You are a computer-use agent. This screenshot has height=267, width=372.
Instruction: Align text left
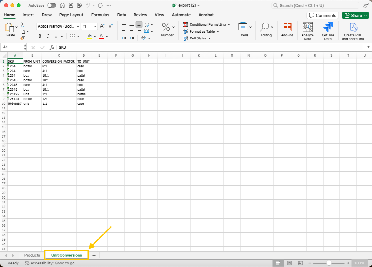click(124, 31)
